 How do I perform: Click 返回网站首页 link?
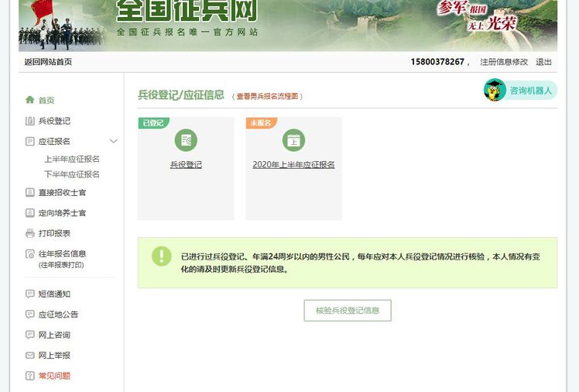(x=48, y=62)
